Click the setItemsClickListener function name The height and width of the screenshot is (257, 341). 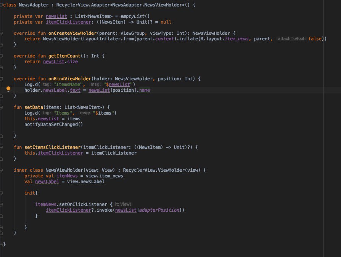click(x=52, y=147)
